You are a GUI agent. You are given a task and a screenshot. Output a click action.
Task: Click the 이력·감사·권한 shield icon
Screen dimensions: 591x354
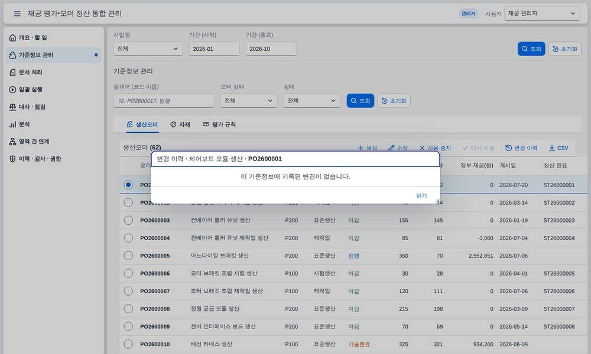12,159
